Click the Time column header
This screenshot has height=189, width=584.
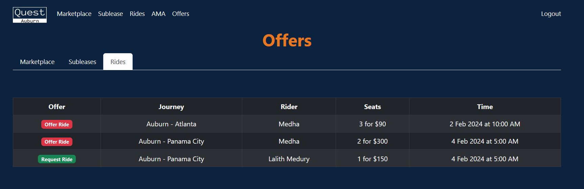point(485,107)
